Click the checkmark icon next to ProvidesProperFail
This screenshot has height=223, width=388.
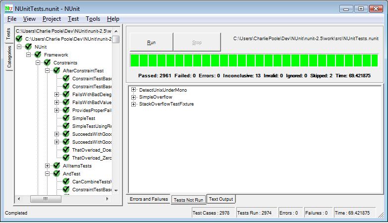pyautogui.click(x=66, y=110)
